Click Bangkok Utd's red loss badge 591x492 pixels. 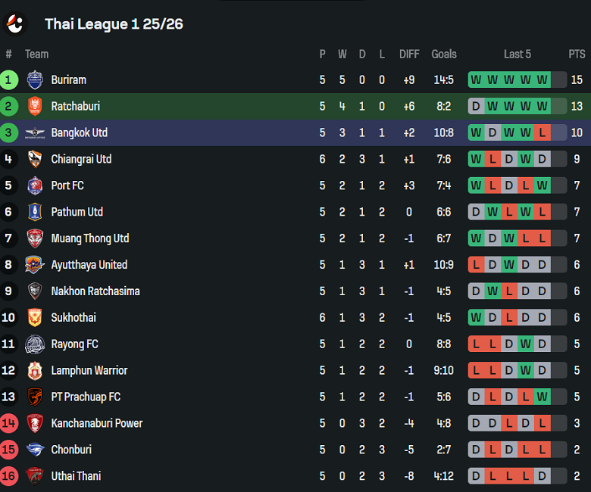pyautogui.click(x=543, y=132)
